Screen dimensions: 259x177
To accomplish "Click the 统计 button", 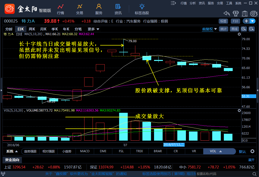I will [224, 29].
